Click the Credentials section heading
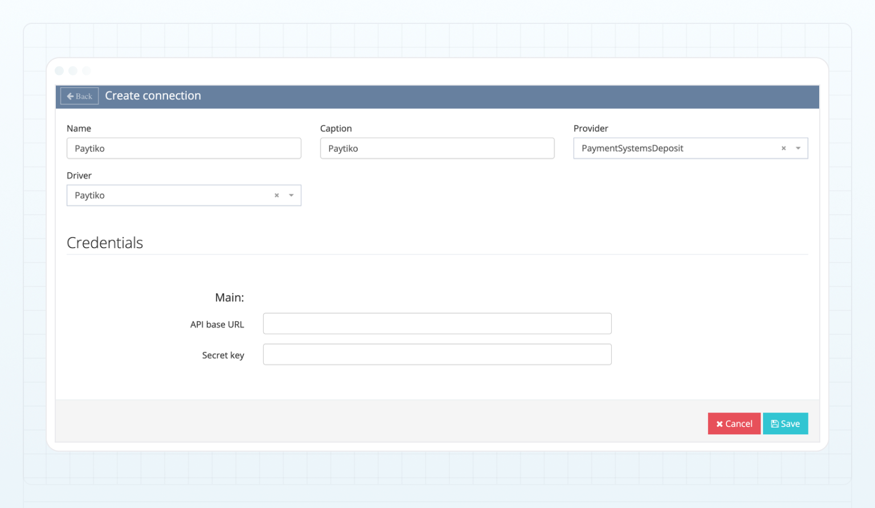 point(105,243)
